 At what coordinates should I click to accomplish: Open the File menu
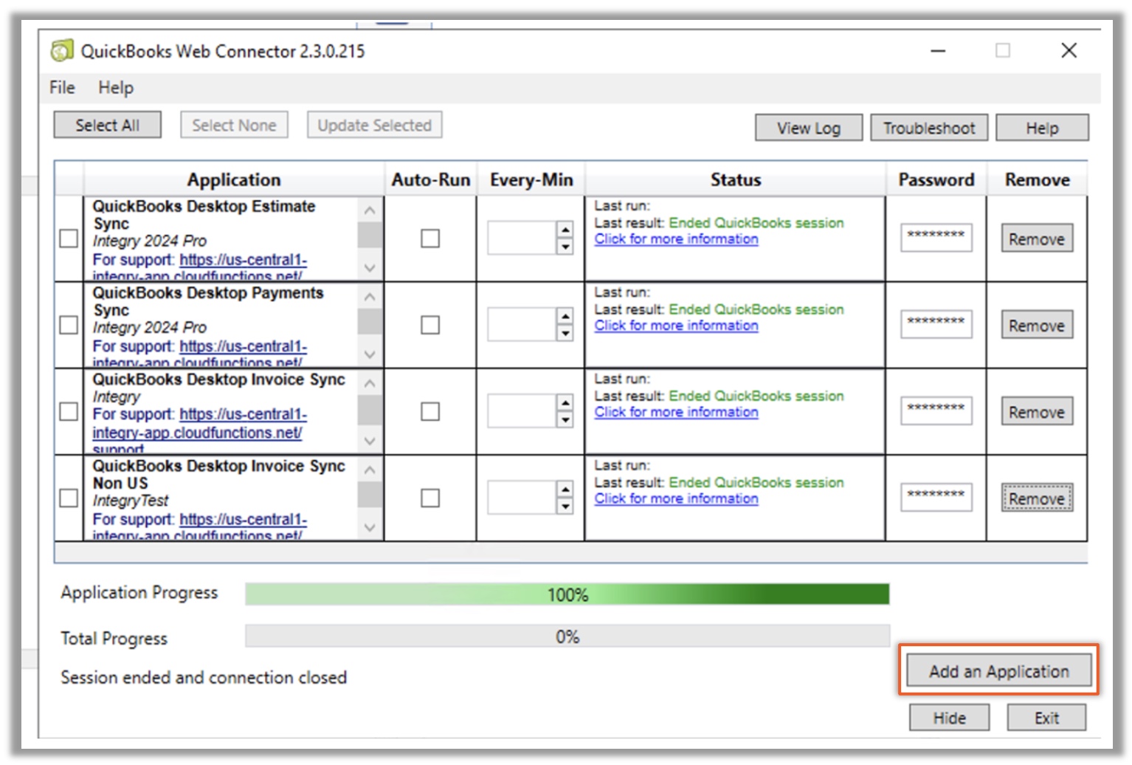[x=62, y=88]
